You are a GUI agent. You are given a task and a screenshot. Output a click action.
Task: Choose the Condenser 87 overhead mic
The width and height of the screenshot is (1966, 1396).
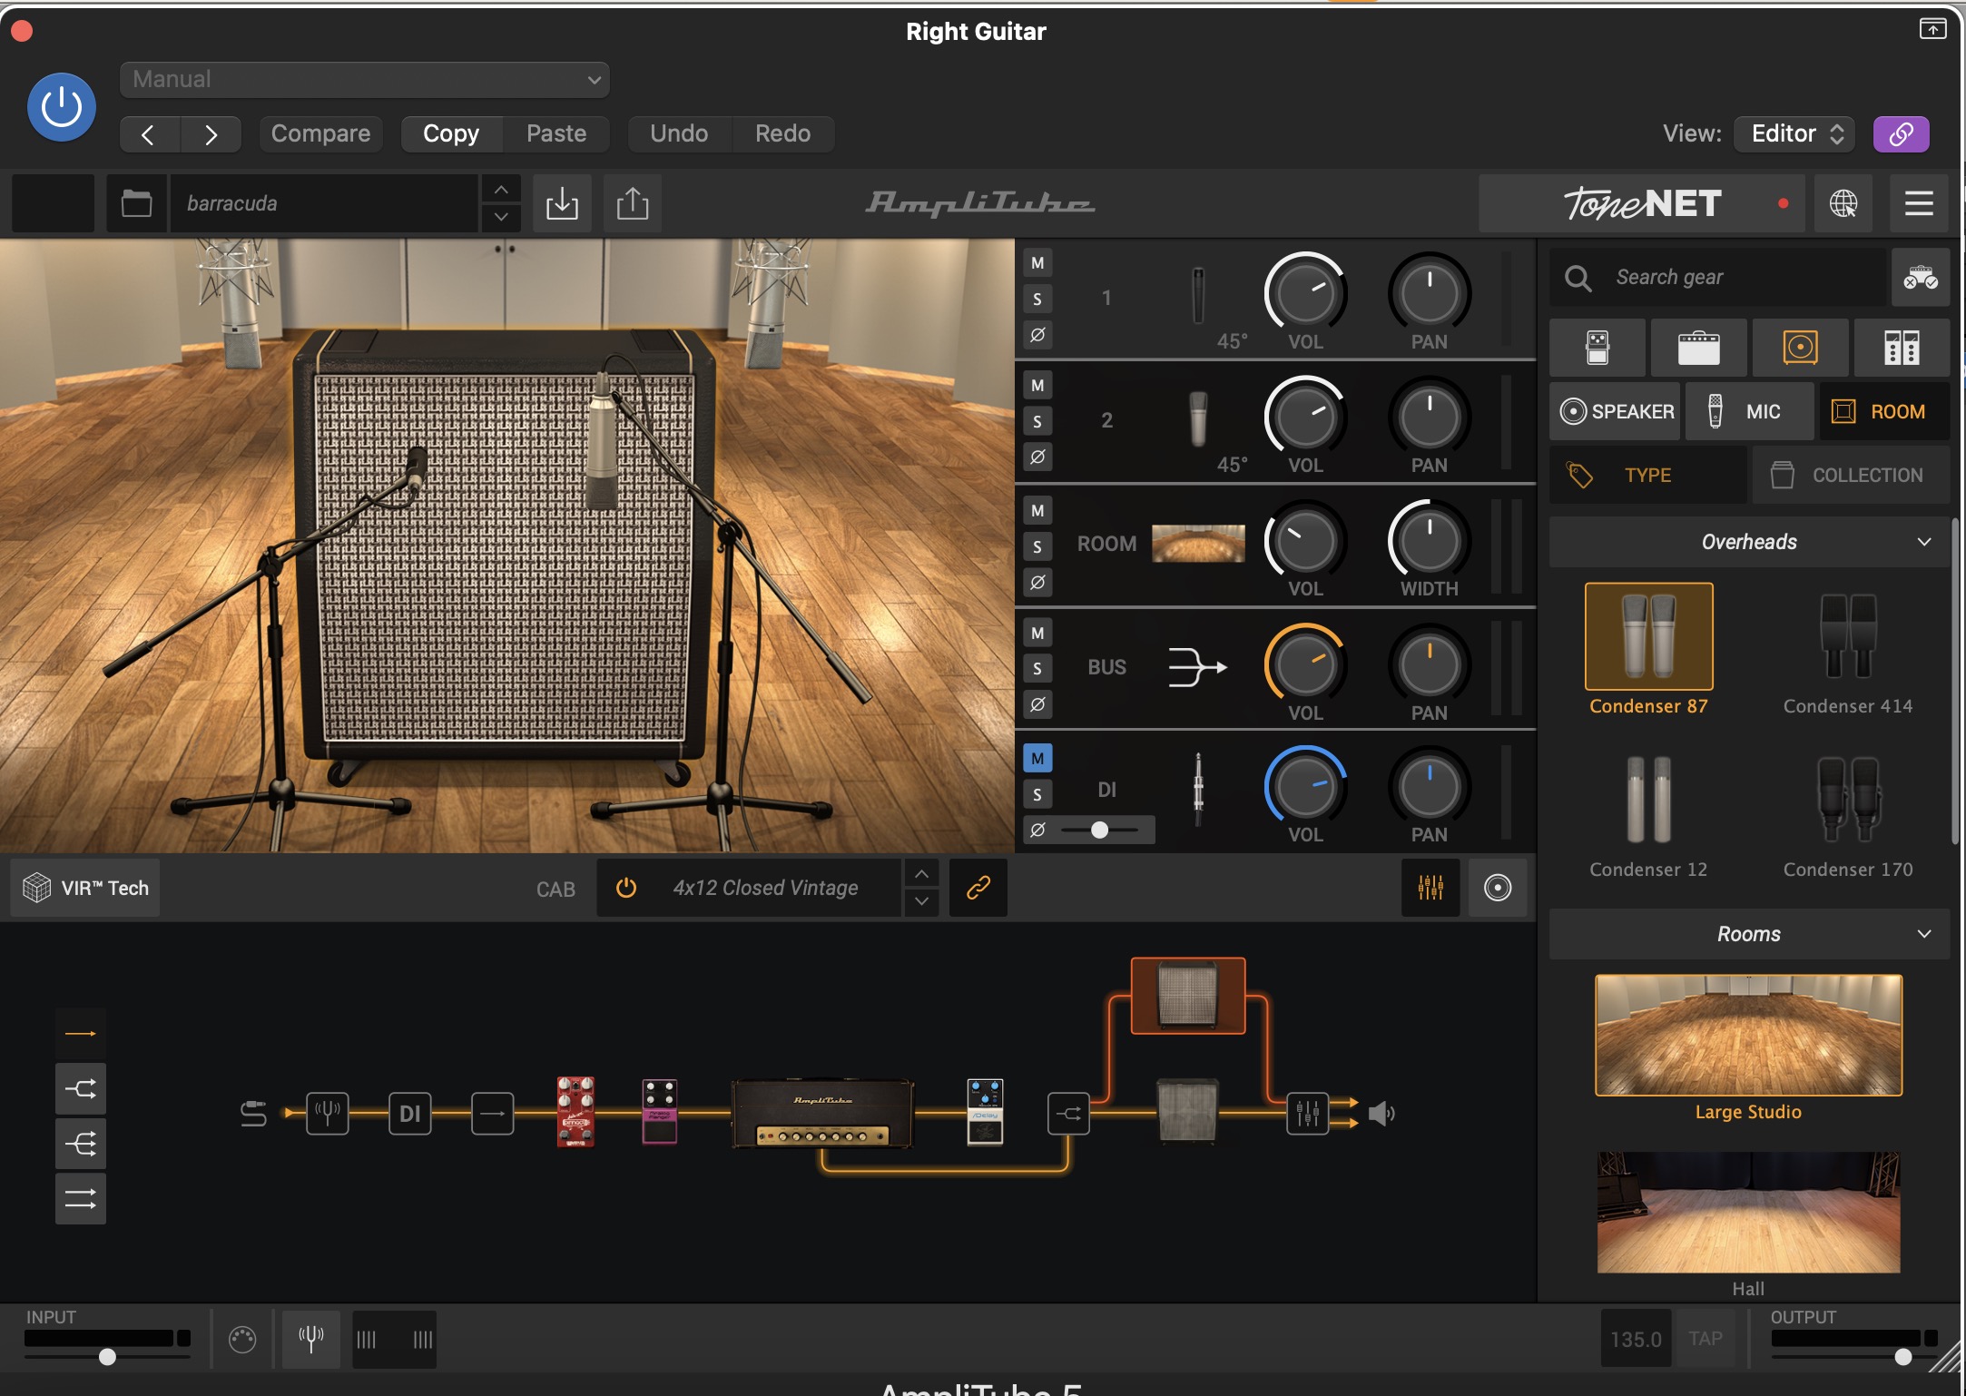click(x=1648, y=650)
